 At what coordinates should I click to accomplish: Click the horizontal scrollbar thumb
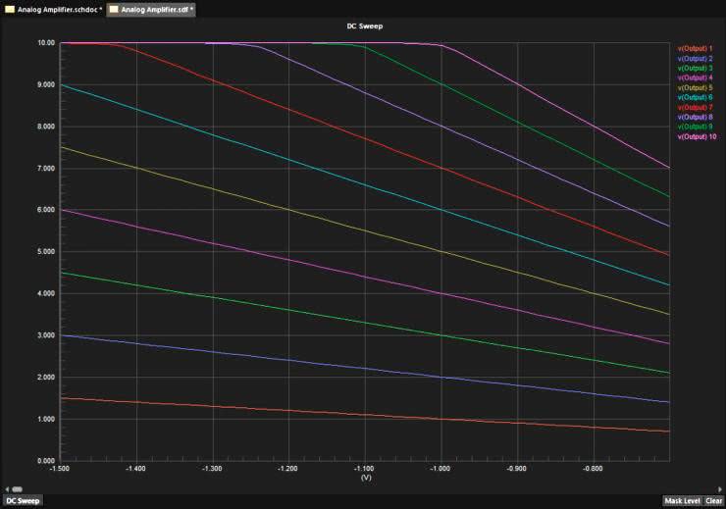pos(16,487)
